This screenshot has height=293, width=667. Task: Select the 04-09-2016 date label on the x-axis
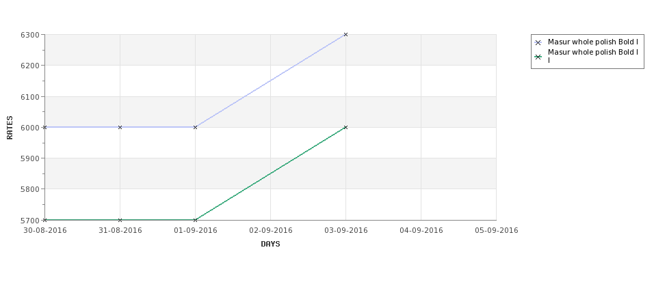coord(421,231)
